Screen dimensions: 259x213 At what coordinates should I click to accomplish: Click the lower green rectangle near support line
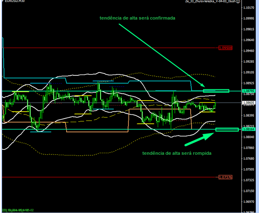227,130
